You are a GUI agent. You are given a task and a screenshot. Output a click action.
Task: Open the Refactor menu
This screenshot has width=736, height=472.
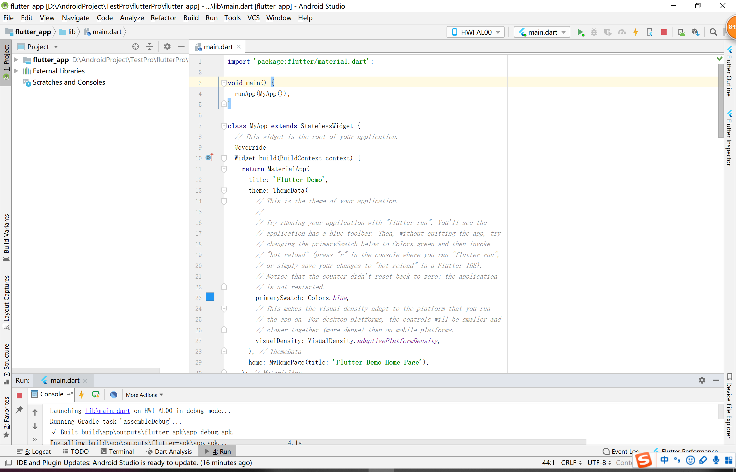click(x=163, y=18)
